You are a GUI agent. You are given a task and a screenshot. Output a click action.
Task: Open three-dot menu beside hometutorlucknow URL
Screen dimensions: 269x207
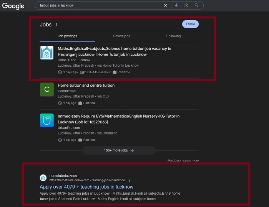[130, 180]
